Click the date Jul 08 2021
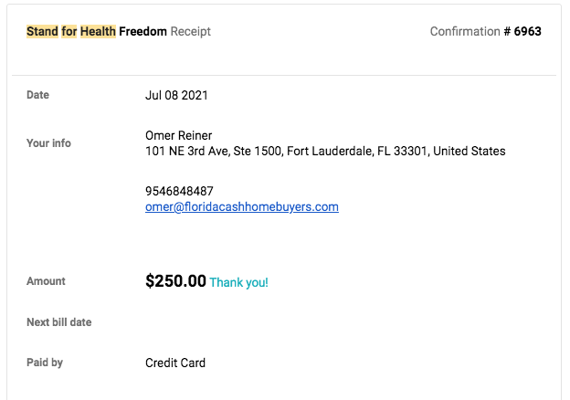Viewport: 570px width, 400px height. point(176,95)
